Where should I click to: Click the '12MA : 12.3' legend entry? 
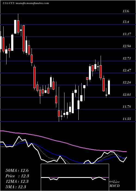(x=17, y=181)
